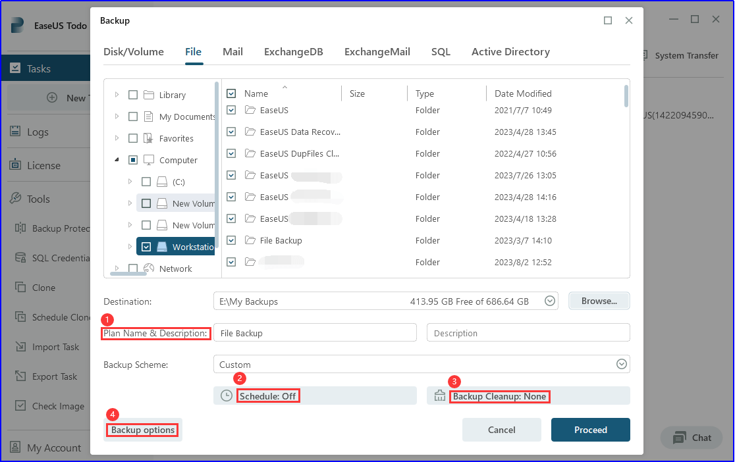The width and height of the screenshot is (735, 462).
Task: Switch to the Mail backup tab
Action: (x=232, y=51)
